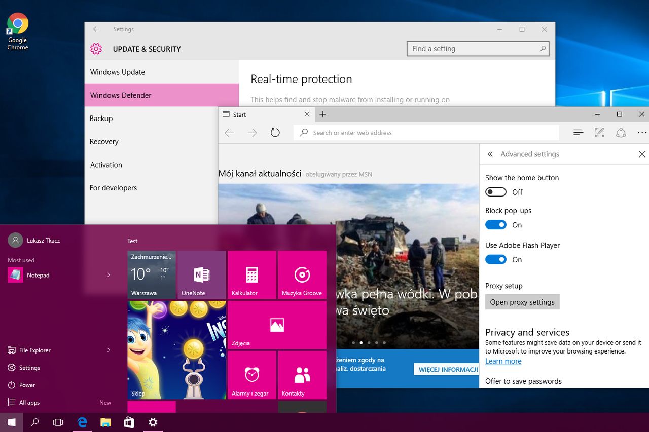The width and height of the screenshot is (649, 432).
Task: Open the Sklep store tile
Action: pyautogui.click(x=176, y=350)
